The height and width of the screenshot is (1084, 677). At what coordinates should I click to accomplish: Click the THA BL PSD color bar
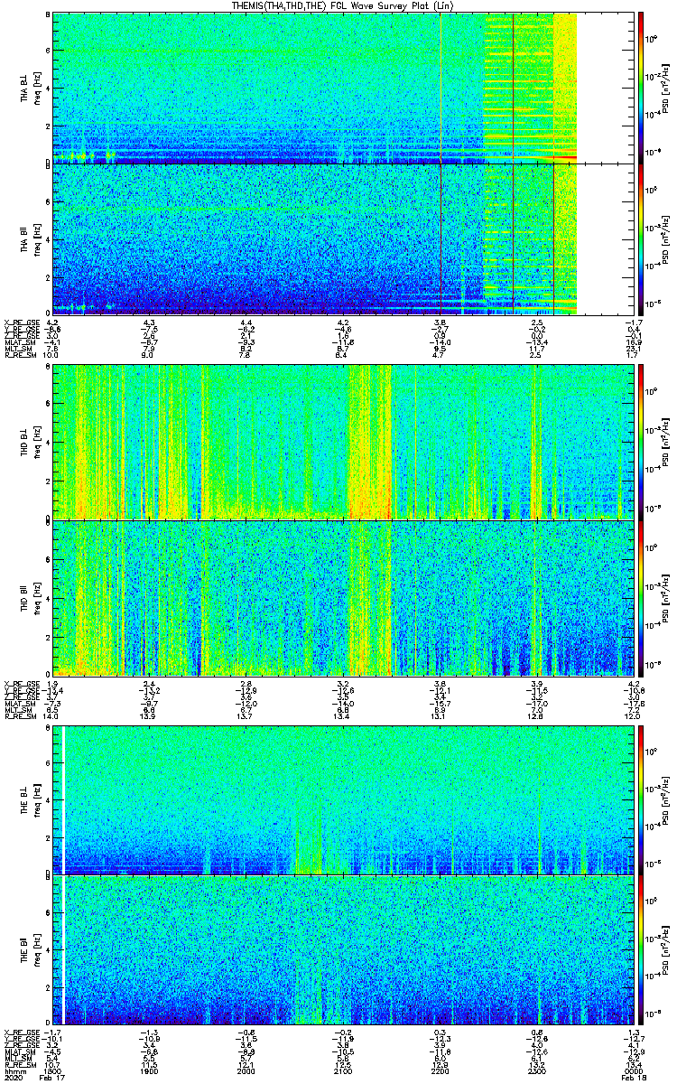642,88
